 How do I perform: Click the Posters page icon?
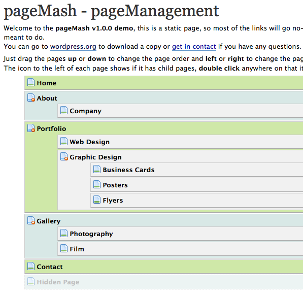97,184
